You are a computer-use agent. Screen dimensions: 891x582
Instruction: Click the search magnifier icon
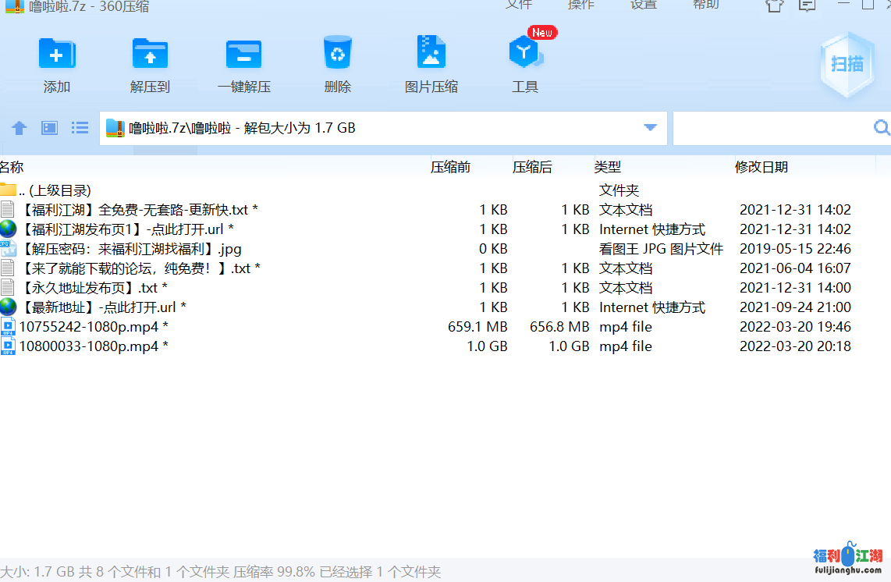point(882,127)
